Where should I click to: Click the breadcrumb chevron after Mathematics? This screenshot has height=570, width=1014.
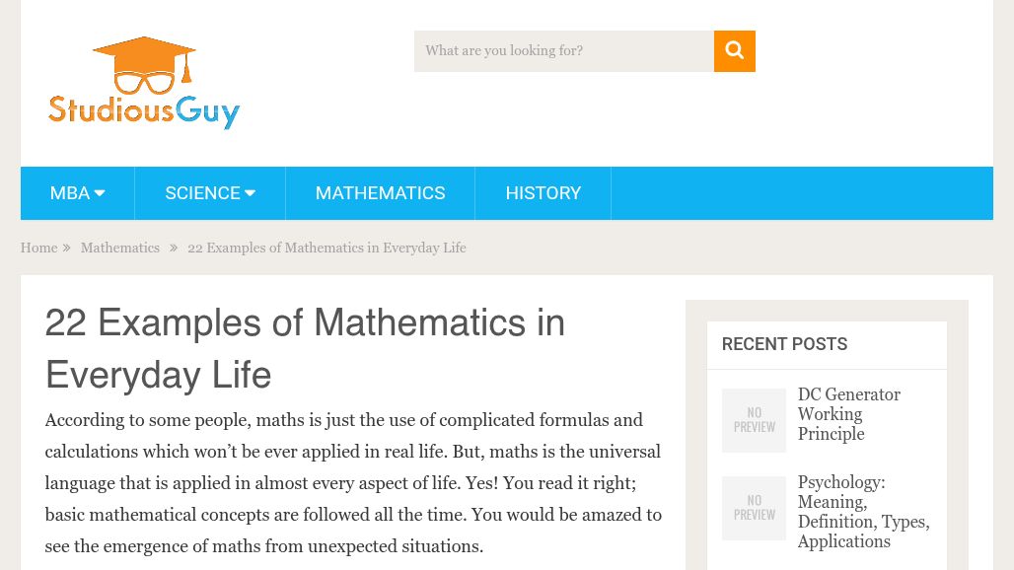tap(174, 248)
